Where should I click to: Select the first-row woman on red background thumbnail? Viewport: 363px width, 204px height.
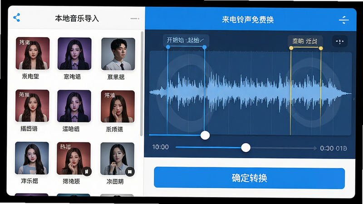(x=33, y=53)
